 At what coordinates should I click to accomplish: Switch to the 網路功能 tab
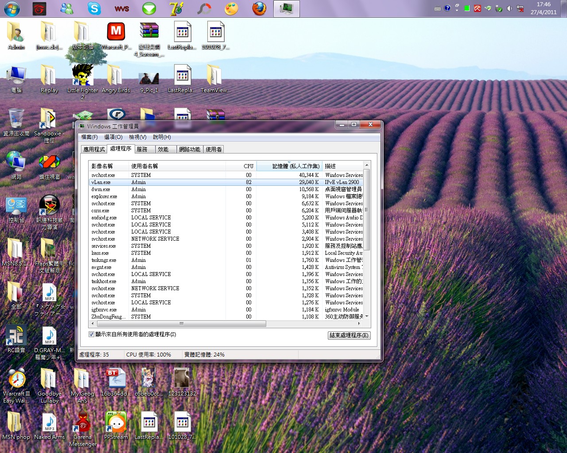tap(190, 150)
